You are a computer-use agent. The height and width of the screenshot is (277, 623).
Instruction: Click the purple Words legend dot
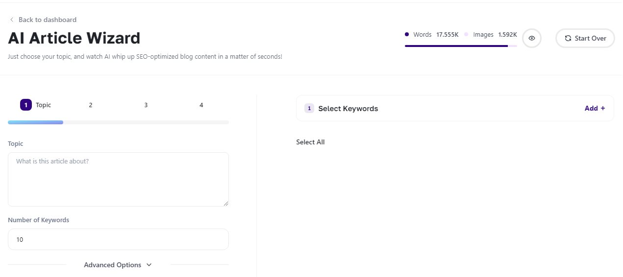[407, 34]
